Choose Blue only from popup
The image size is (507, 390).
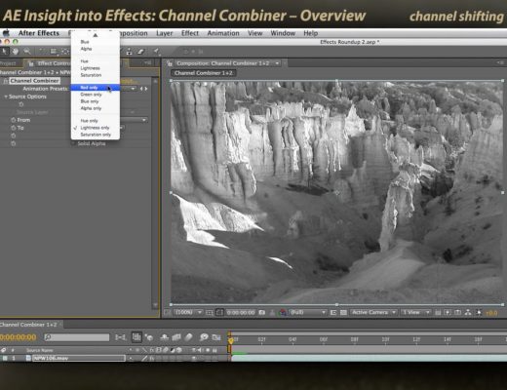click(96, 101)
